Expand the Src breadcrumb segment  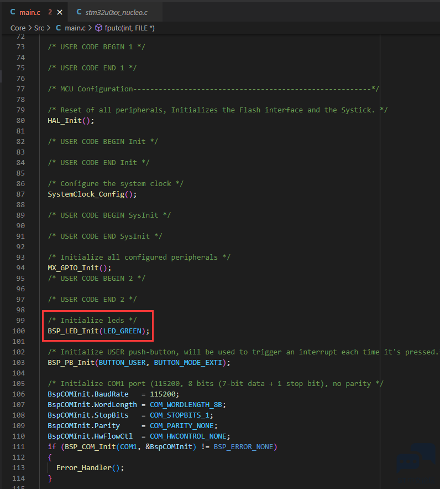tap(39, 28)
